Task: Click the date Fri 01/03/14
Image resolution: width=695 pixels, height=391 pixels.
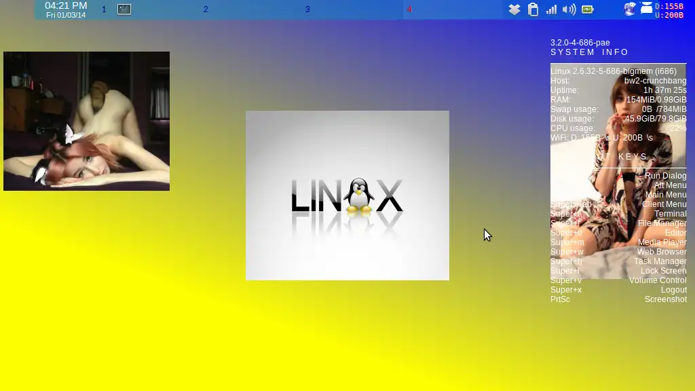Action: tap(66, 15)
